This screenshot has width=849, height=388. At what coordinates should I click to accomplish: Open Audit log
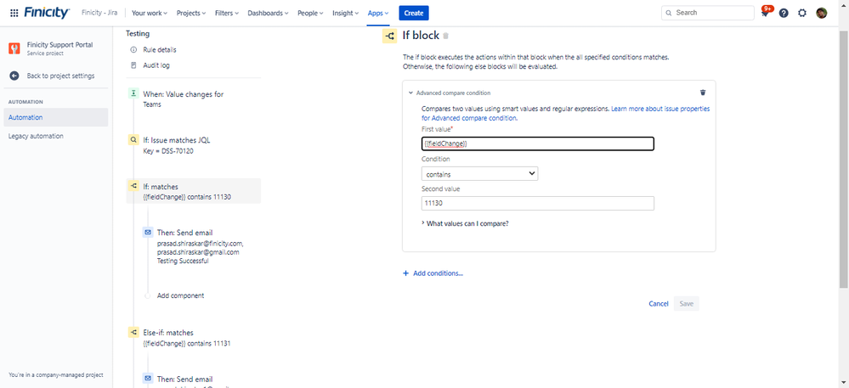(x=156, y=65)
